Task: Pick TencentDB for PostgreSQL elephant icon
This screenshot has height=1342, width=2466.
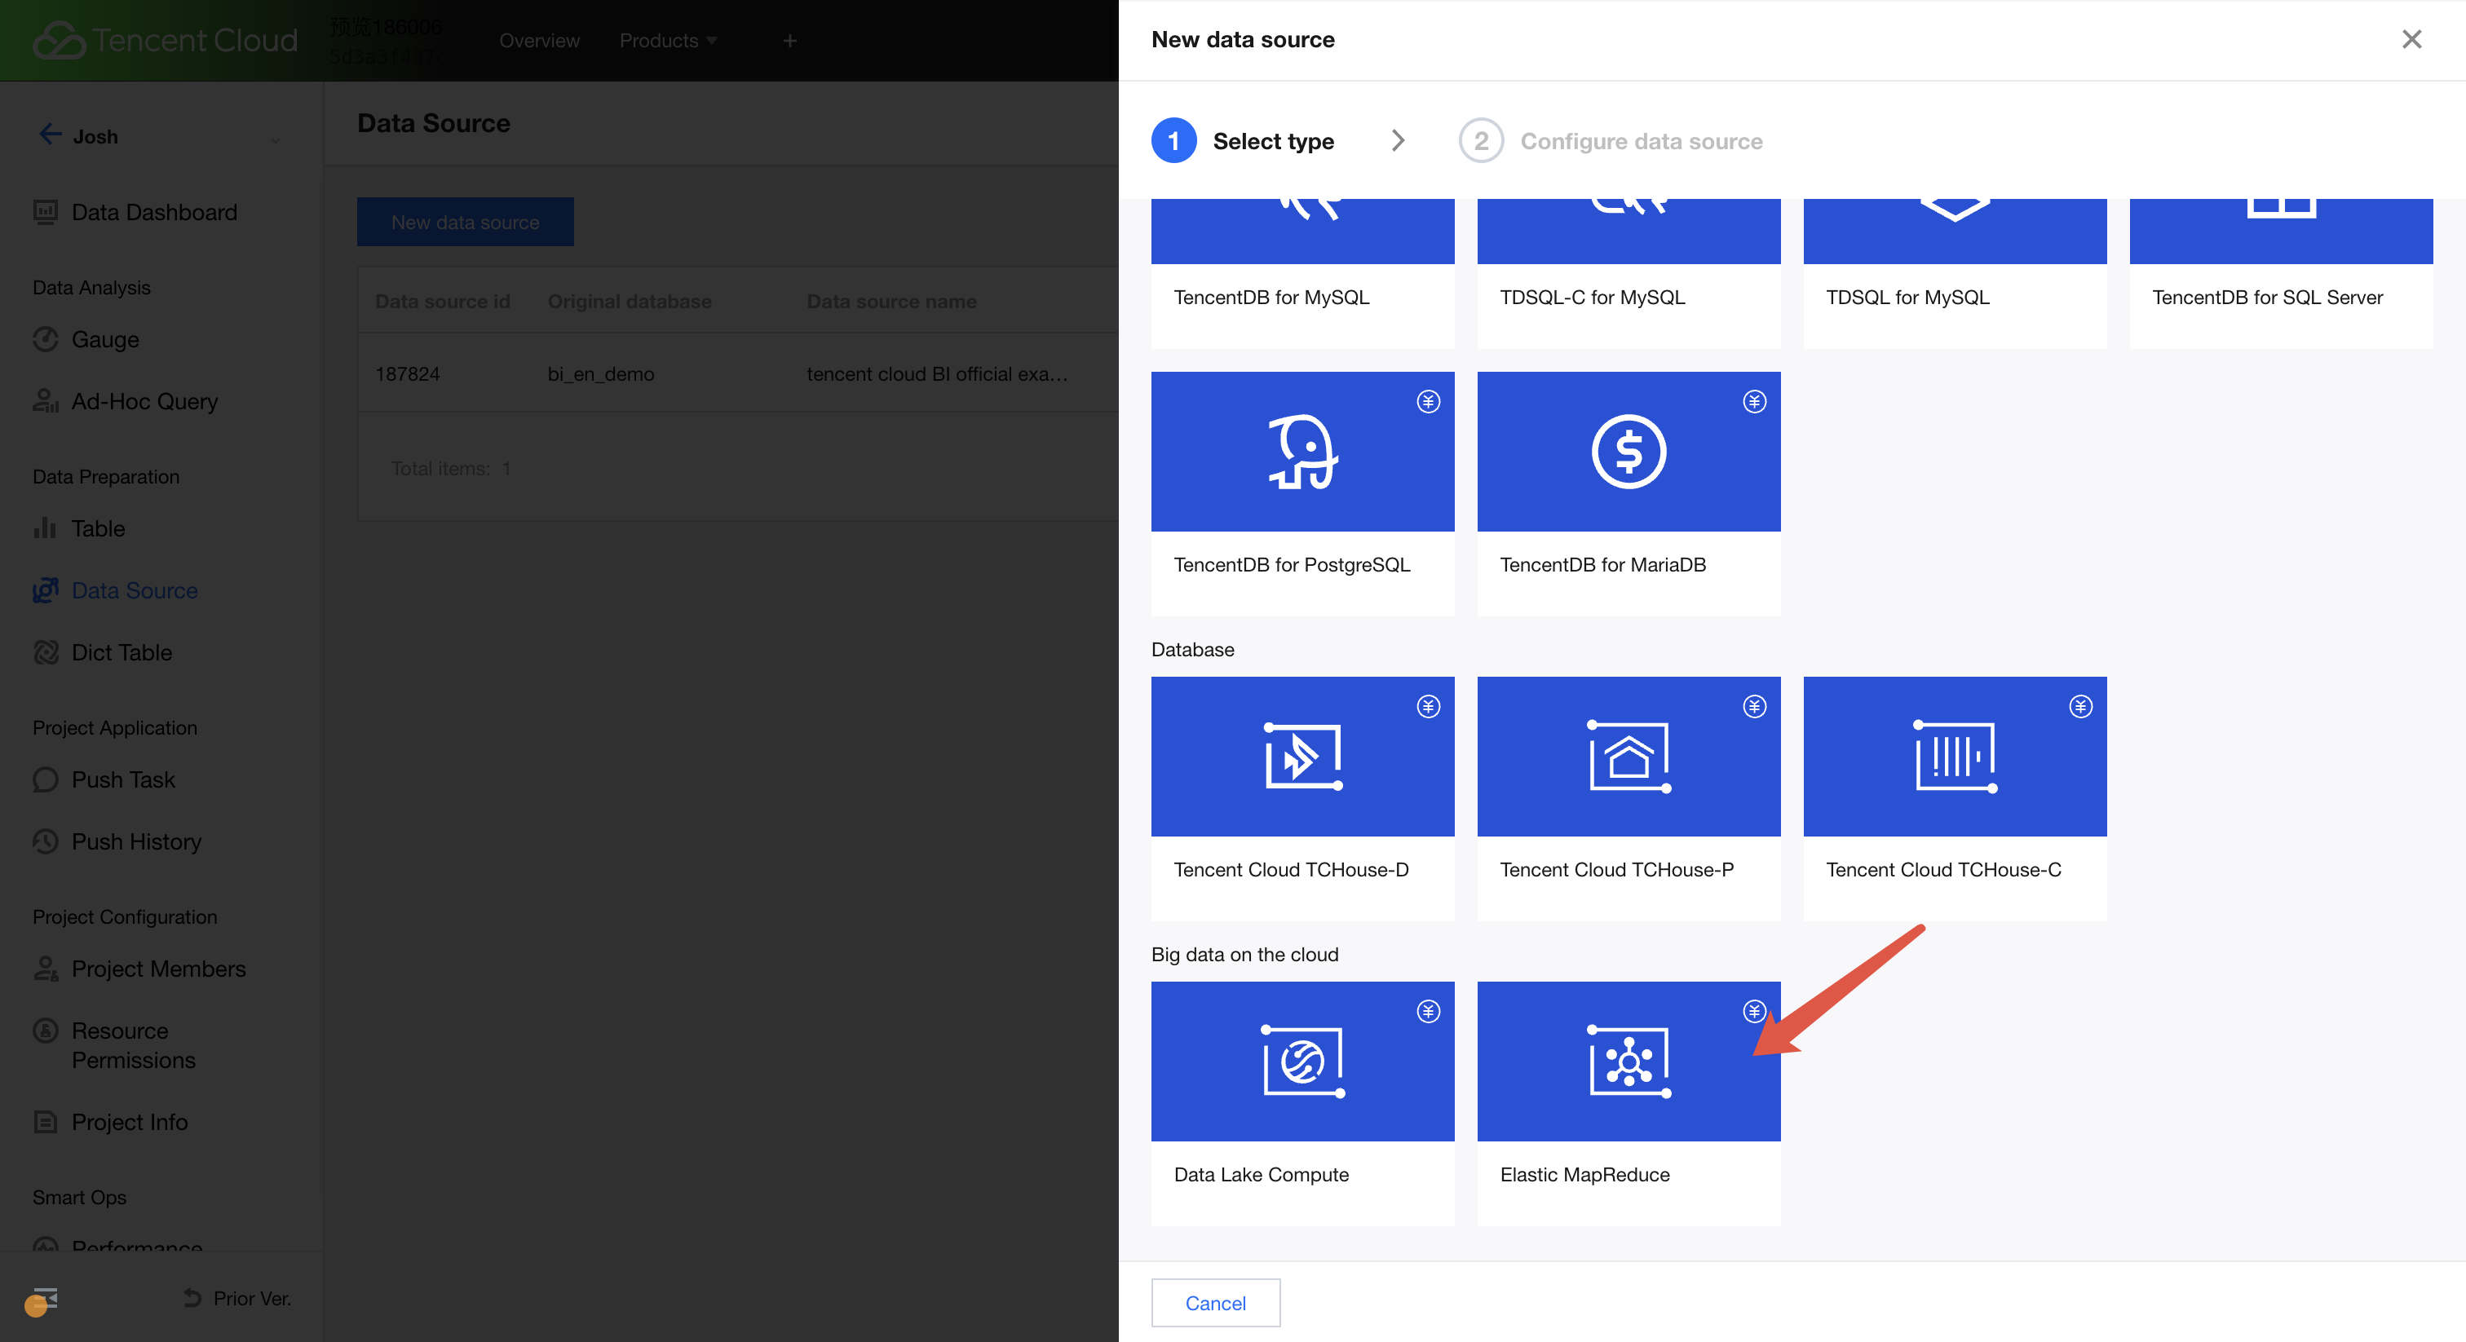Action: pos(1302,452)
